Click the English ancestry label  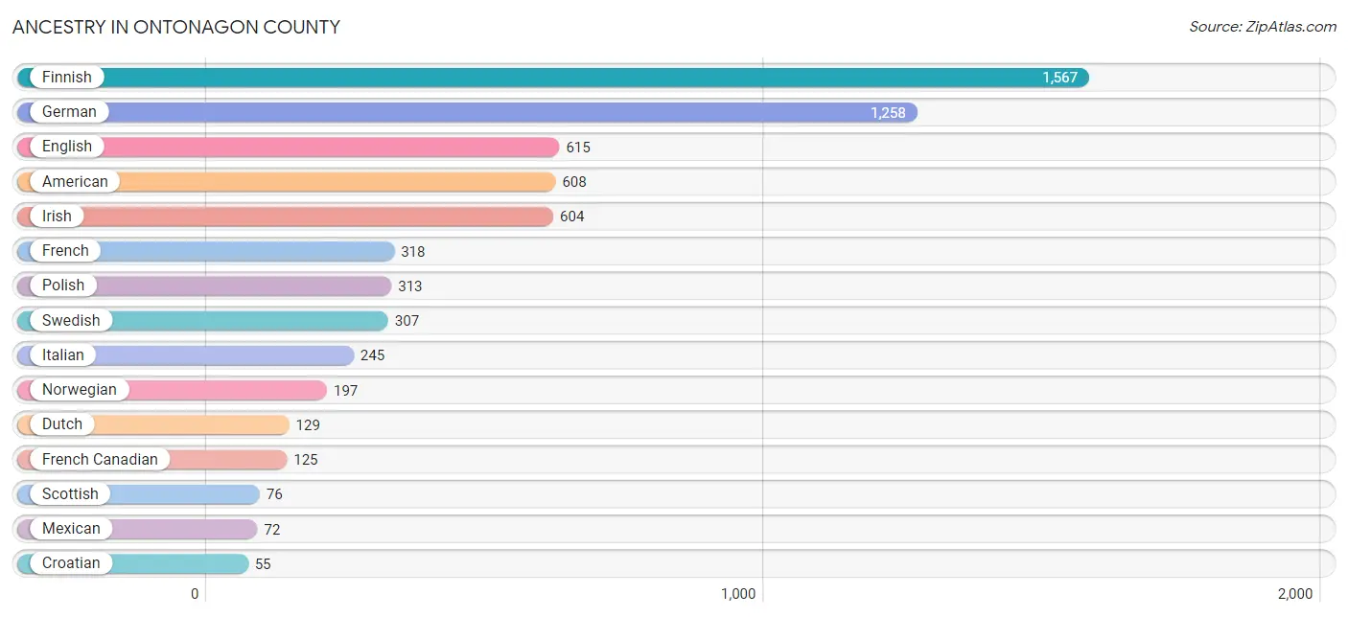67,147
